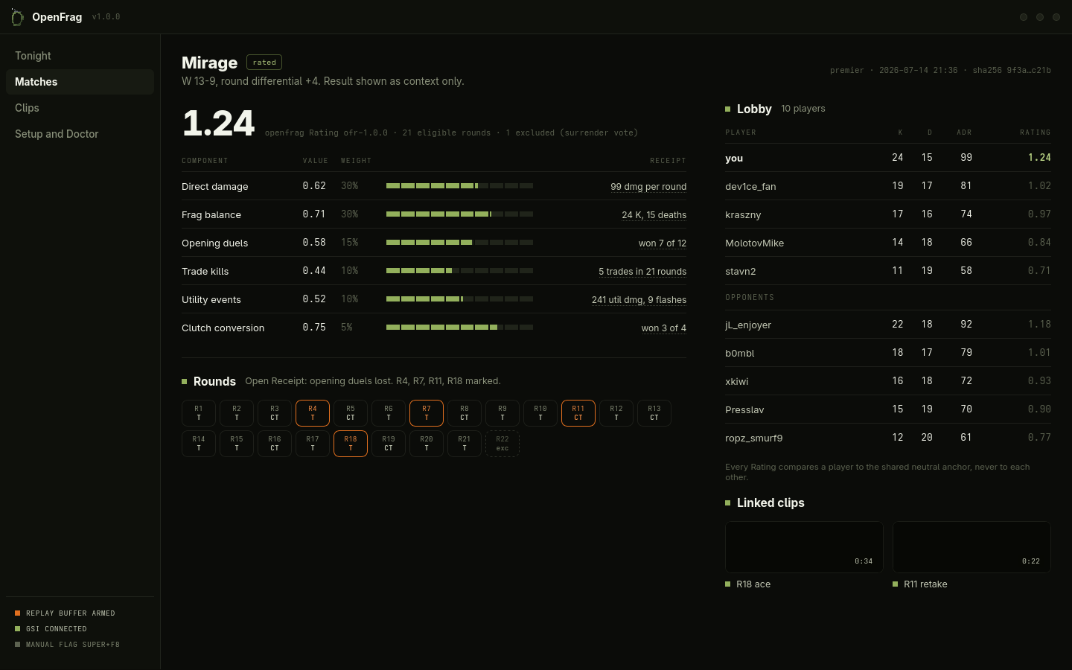Play the R18 ace clip thumbnail
The width and height of the screenshot is (1072, 670).
pyautogui.click(x=804, y=547)
